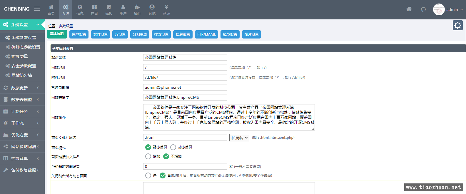Viewport: 466px width, 194px height.
Task: Open the 栏目 columns icon in top bar
Action: [x=94, y=9]
